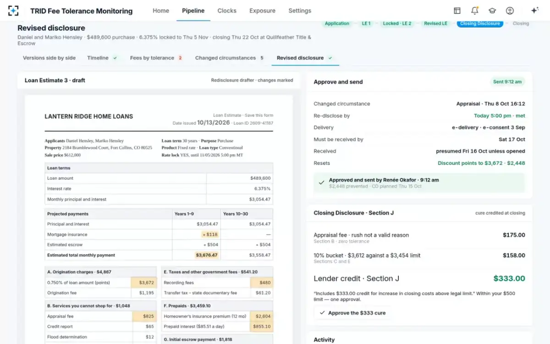Screen dimensions: 550x344
Task: Select the Revised disclosure tab
Action: tap(300, 58)
